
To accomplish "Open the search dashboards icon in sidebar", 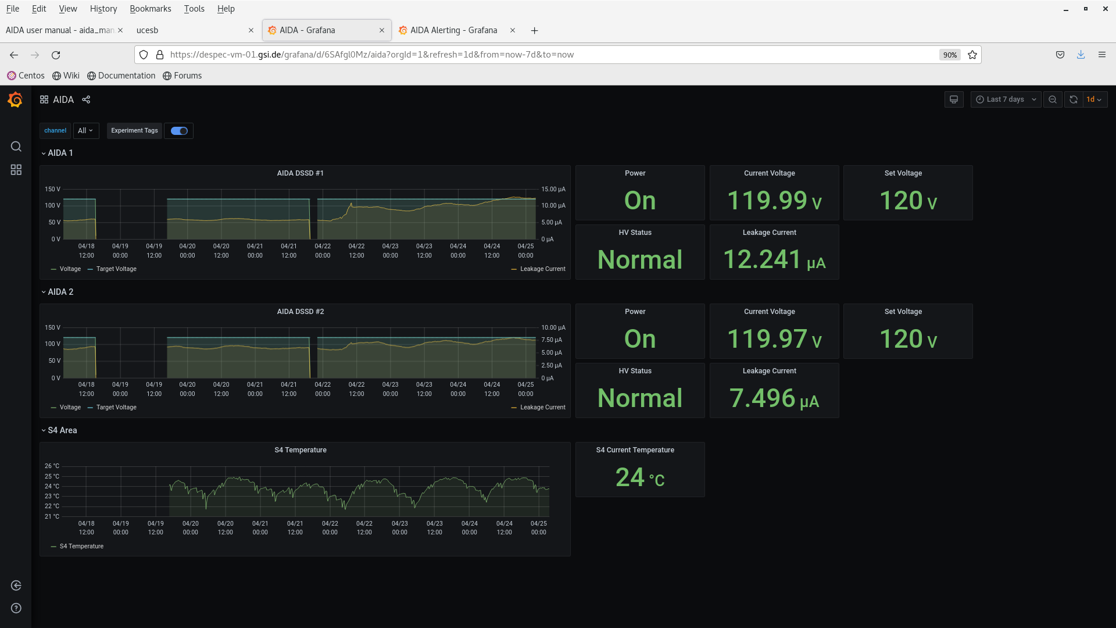I will click(16, 147).
